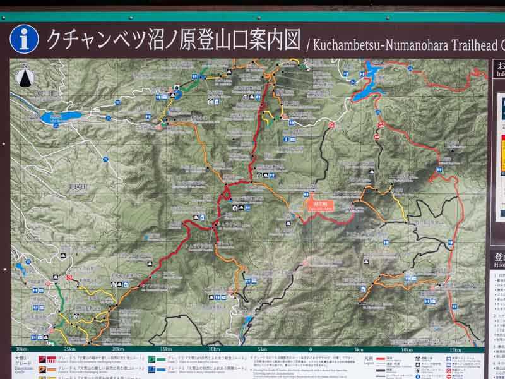The width and height of the screenshot is (505, 379).
Task: Select the 25km mark on the scale
Action: 69,349
